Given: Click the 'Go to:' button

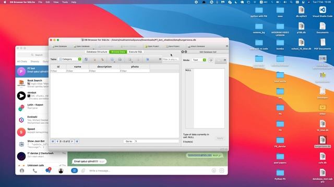Looking at the screenshot, I should [x=129, y=141].
